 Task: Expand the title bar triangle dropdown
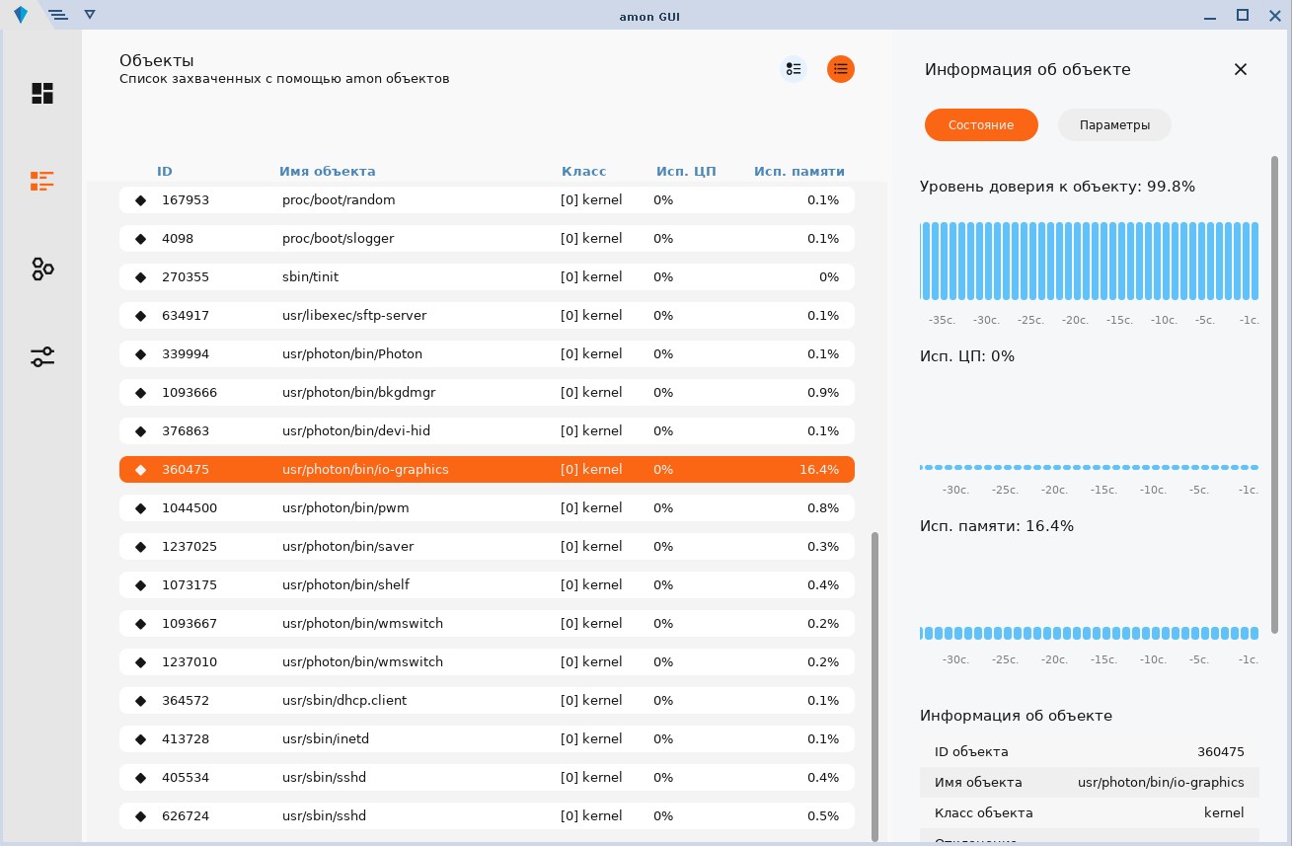[x=90, y=15]
